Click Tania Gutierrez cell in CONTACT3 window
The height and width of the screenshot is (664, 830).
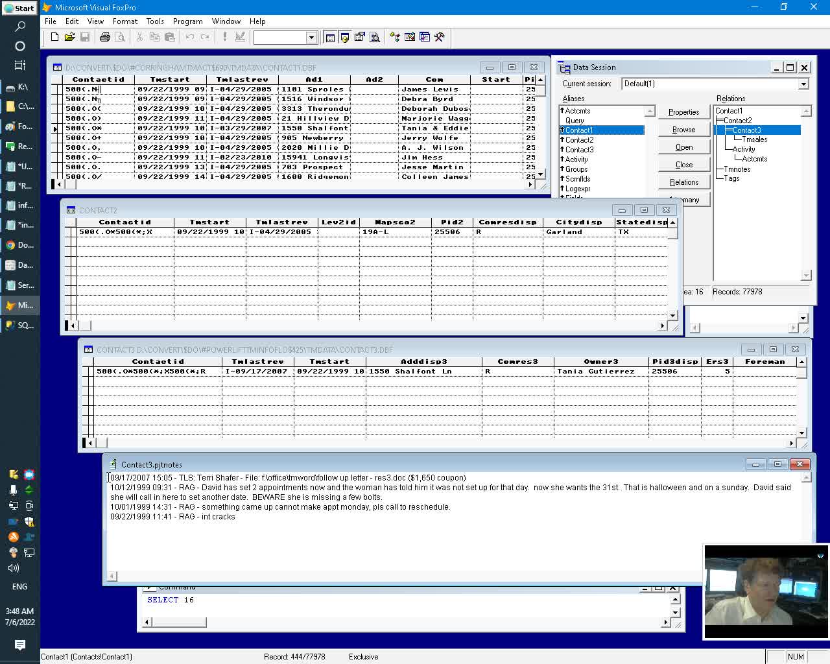coord(600,372)
